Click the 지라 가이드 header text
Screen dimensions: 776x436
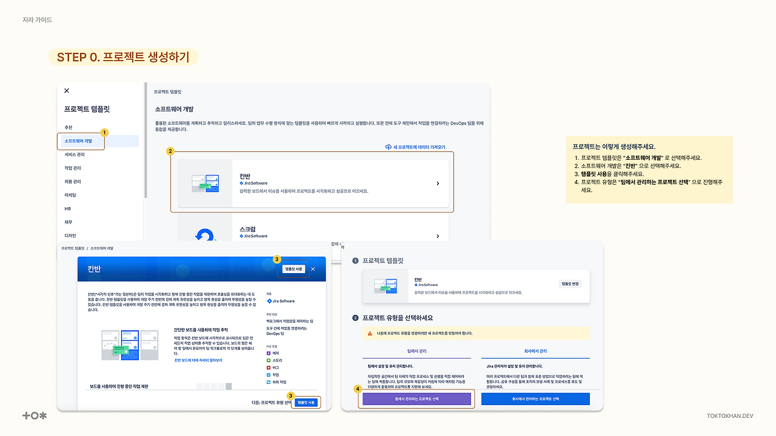point(37,20)
